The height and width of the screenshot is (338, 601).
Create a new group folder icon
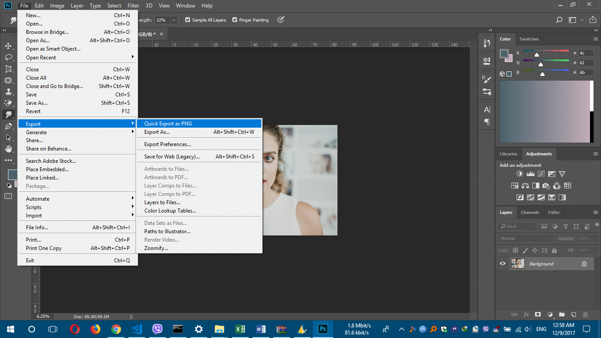(x=561, y=315)
